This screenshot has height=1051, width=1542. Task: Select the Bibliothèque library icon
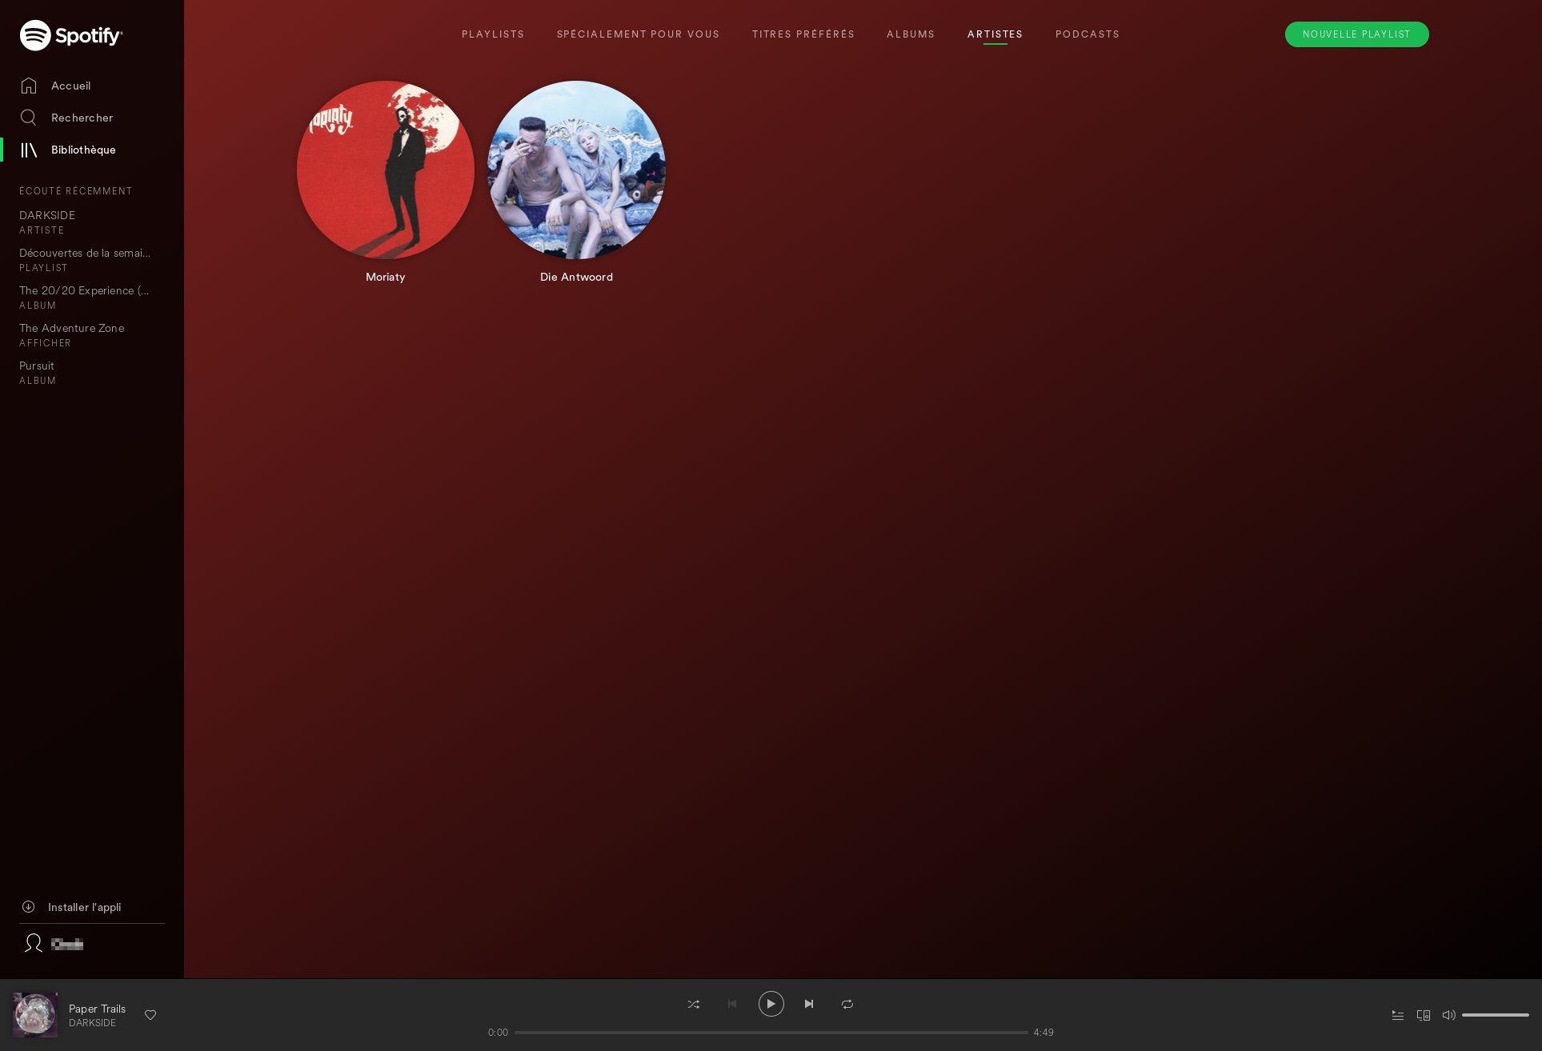tap(29, 150)
